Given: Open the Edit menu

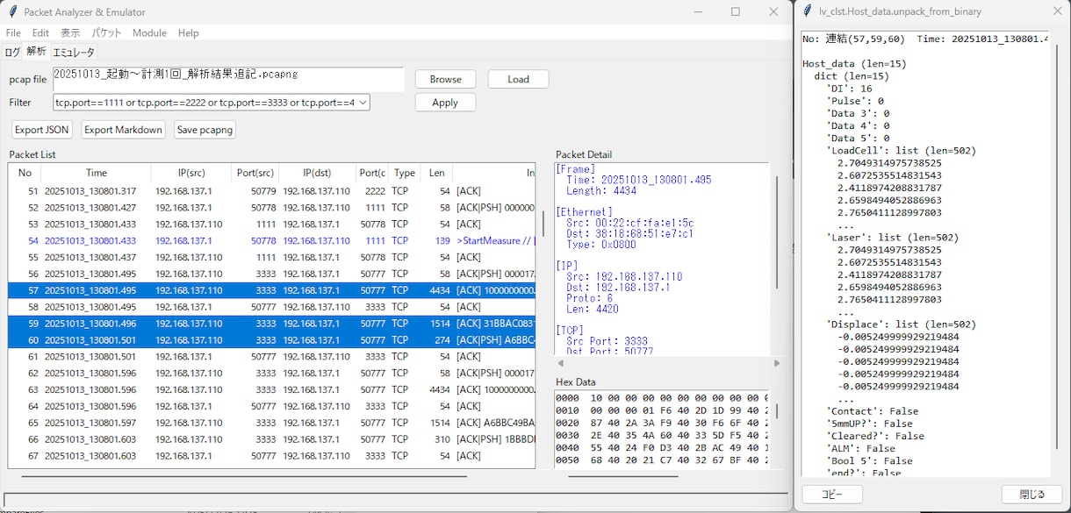Looking at the screenshot, I should coord(40,32).
